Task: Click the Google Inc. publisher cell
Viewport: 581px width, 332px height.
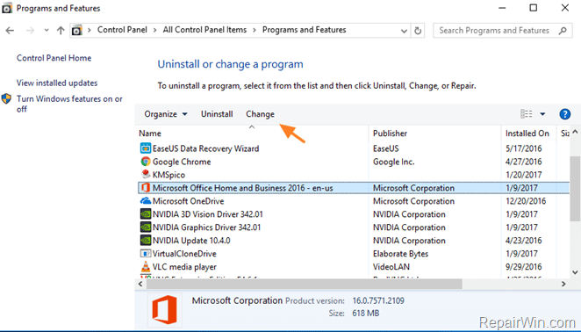Action: (x=393, y=162)
